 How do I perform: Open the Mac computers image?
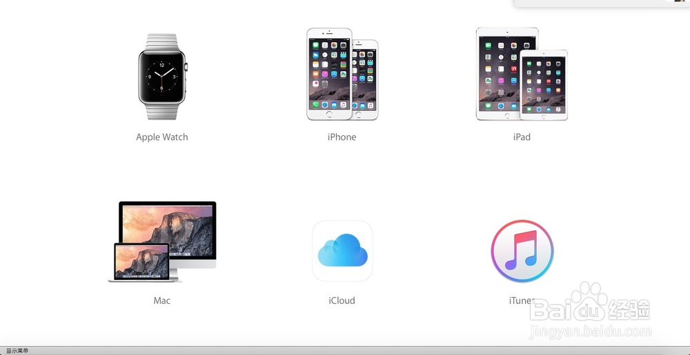pyautogui.click(x=162, y=242)
